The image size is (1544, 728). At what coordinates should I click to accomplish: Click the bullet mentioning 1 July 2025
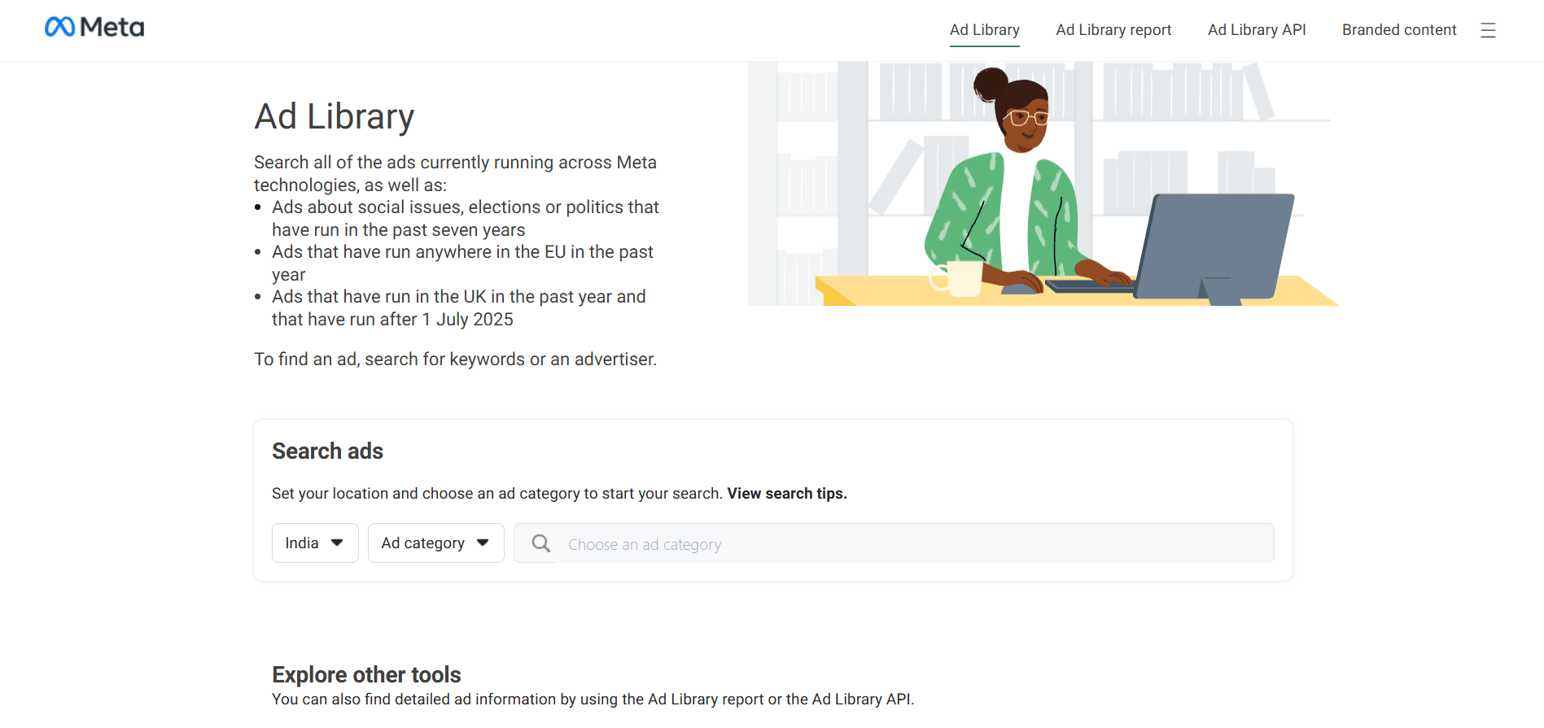point(458,308)
